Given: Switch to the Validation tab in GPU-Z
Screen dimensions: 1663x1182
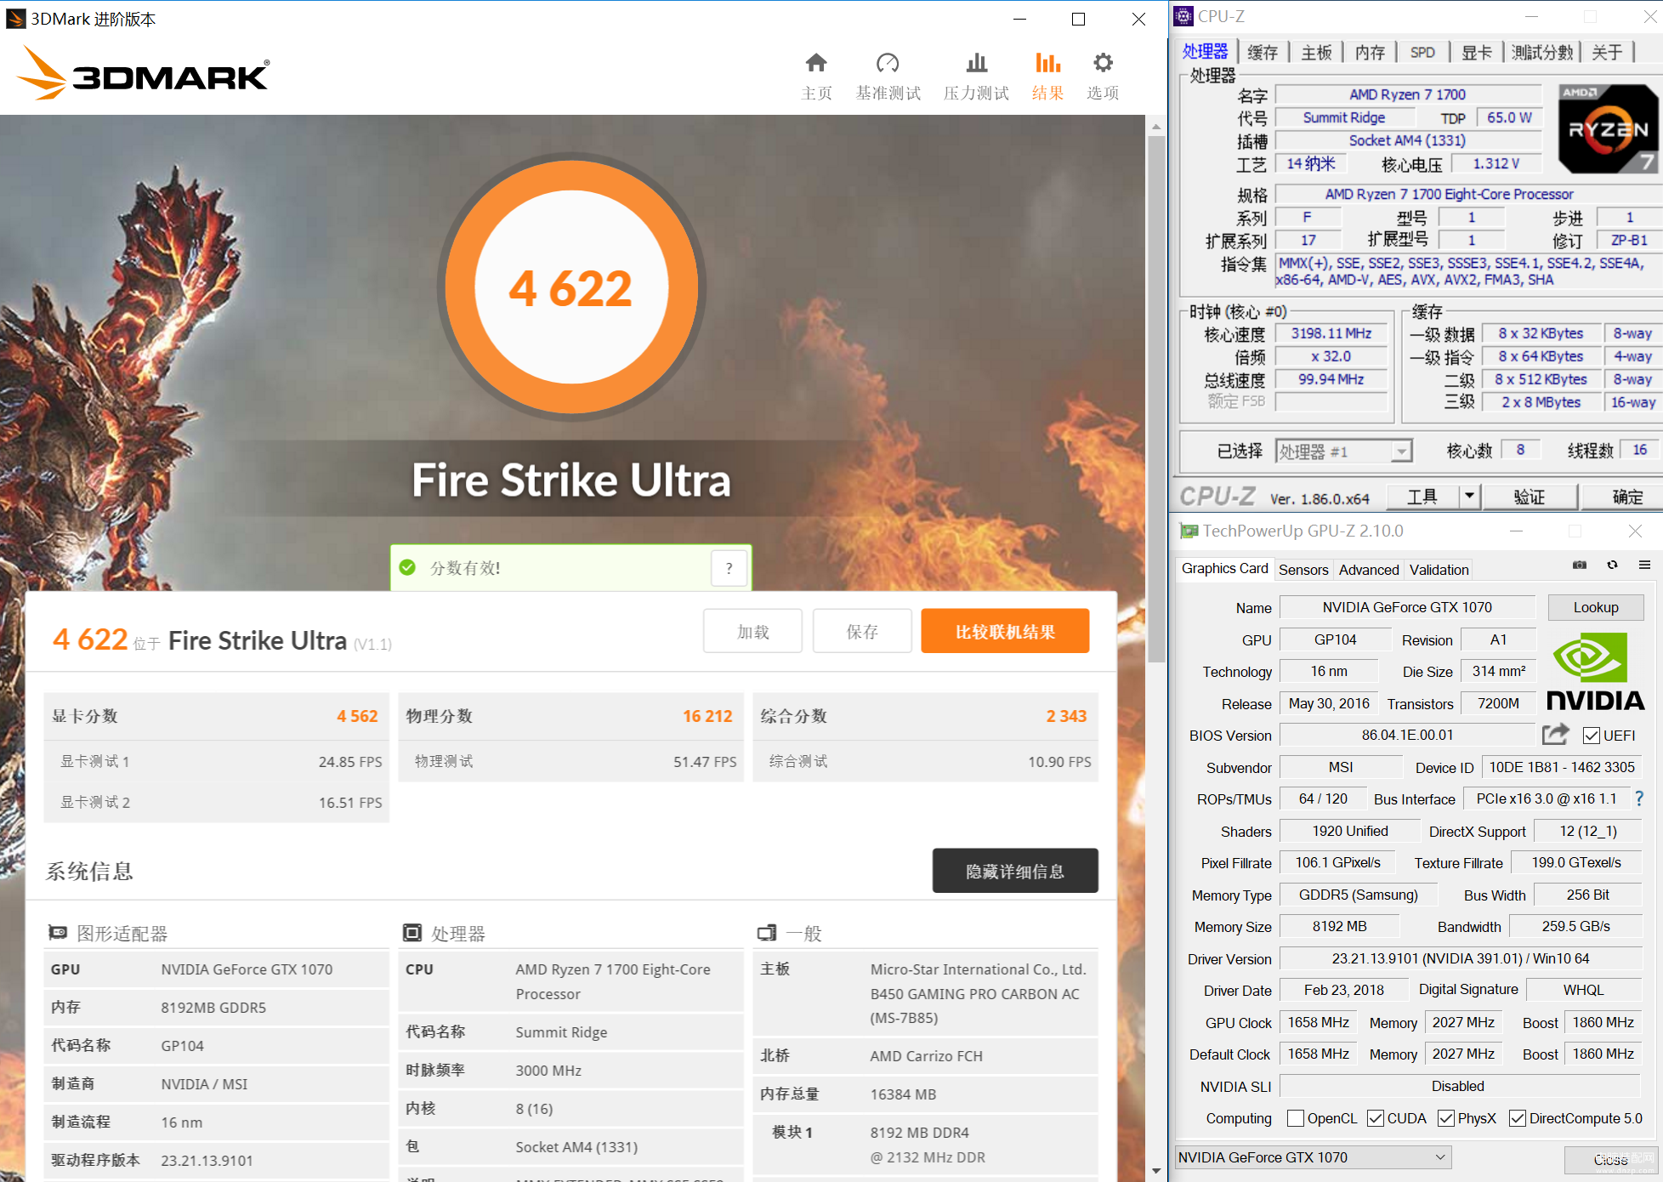Looking at the screenshot, I should [x=1439, y=570].
